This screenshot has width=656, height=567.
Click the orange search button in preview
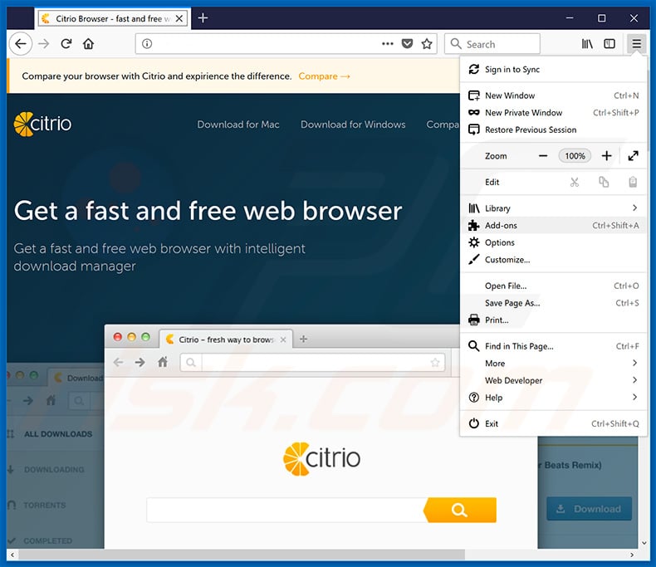(x=459, y=510)
